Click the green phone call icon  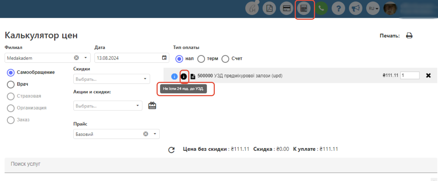click(x=321, y=8)
